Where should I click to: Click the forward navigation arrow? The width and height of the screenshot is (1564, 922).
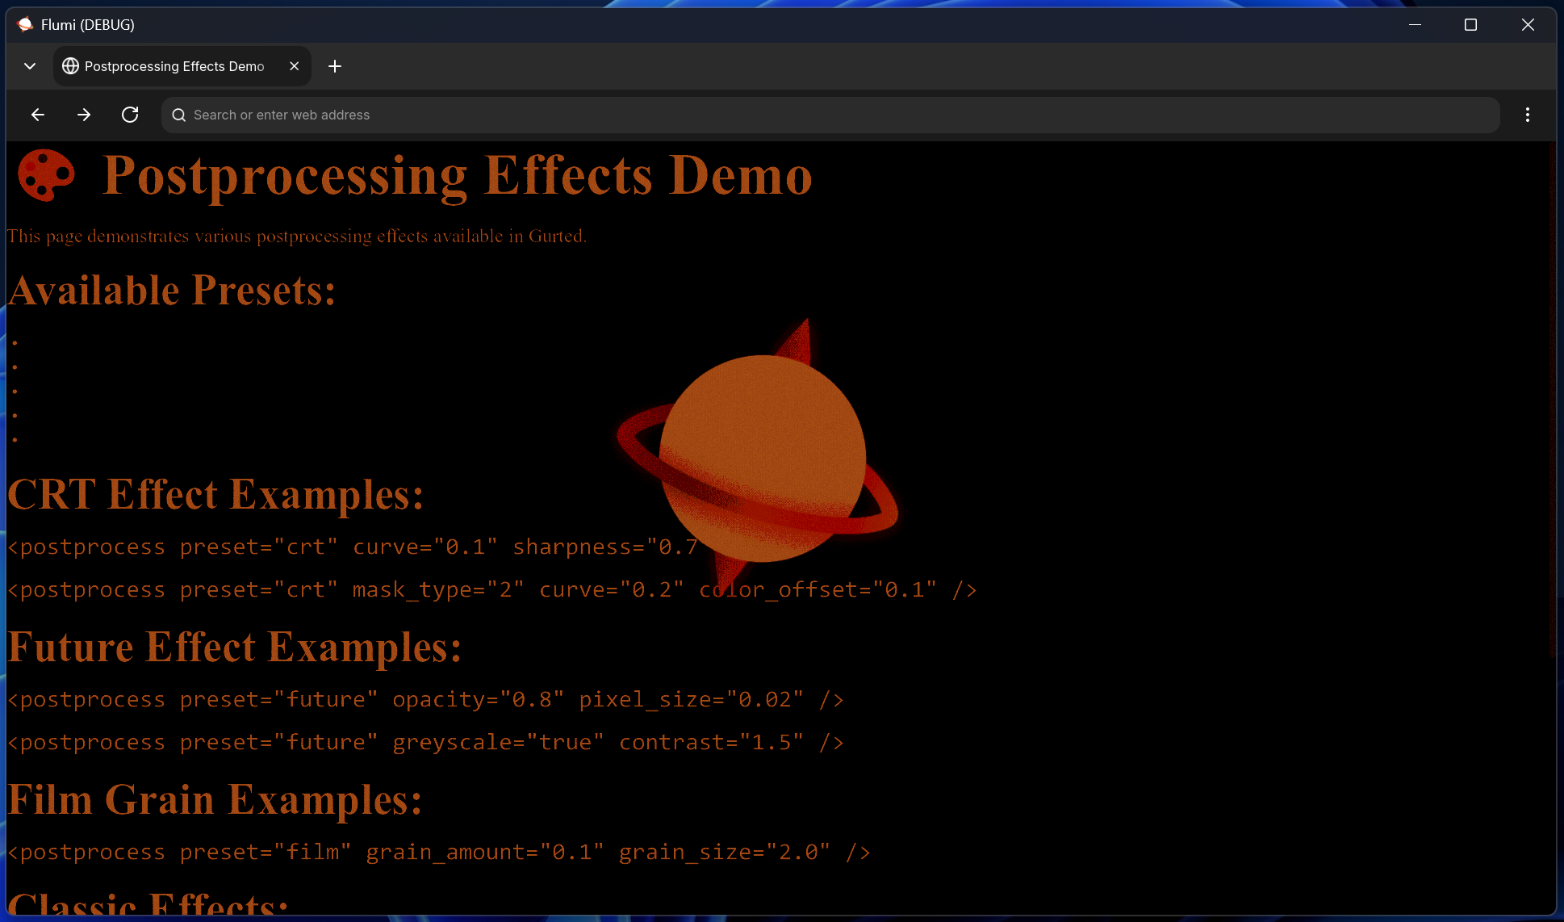[84, 115]
